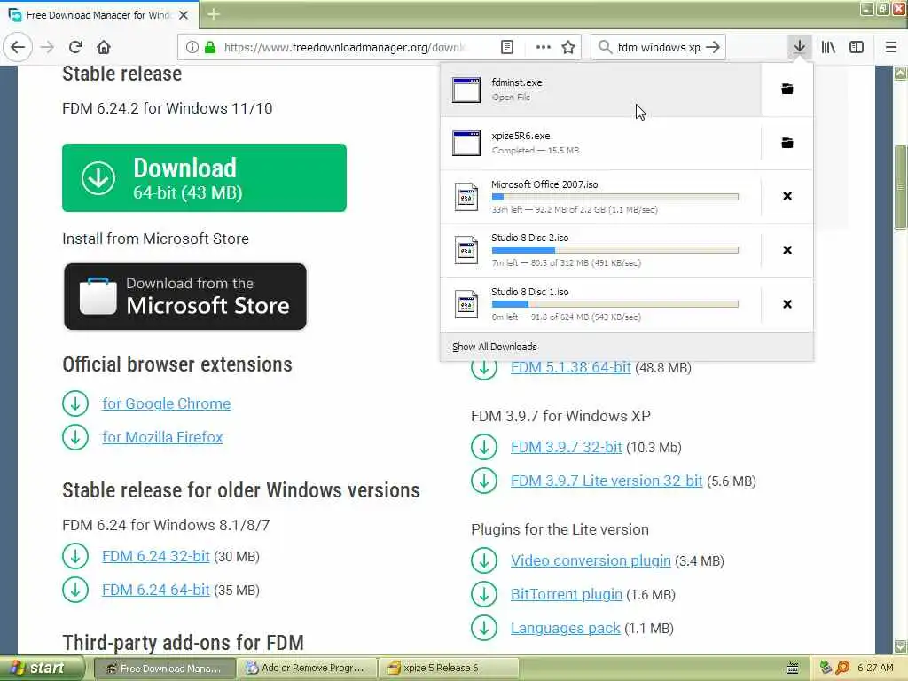The width and height of the screenshot is (908, 681).
Task: Click the scrollbar down arrow
Action: [901, 646]
